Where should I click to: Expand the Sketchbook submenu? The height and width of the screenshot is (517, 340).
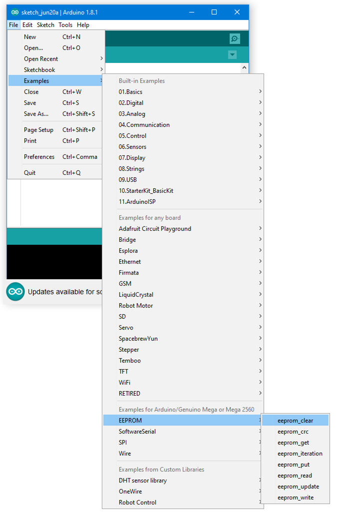tap(55, 70)
